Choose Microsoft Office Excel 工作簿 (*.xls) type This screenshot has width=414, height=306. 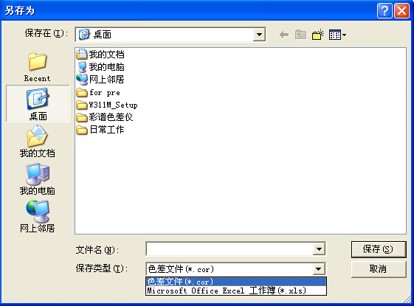click(x=236, y=291)
